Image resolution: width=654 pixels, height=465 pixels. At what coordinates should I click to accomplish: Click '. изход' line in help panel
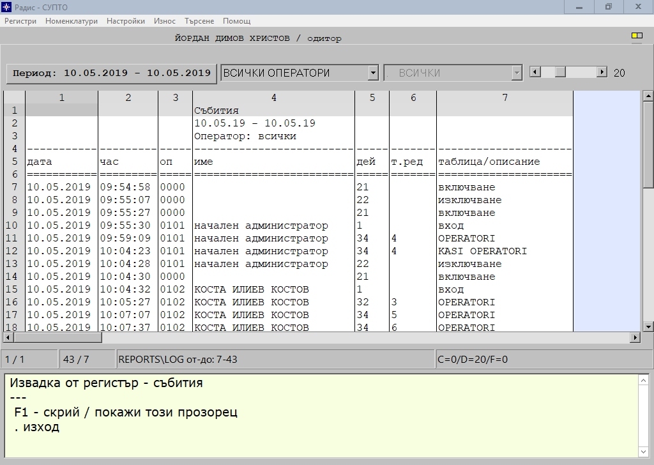(x=36, y=427)
